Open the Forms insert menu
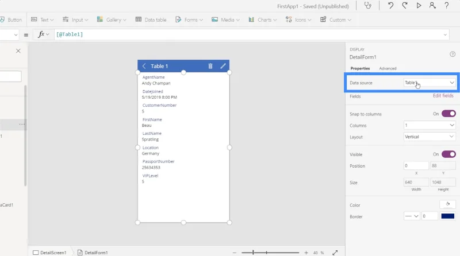The image size is (460, 256). [189, 20]
